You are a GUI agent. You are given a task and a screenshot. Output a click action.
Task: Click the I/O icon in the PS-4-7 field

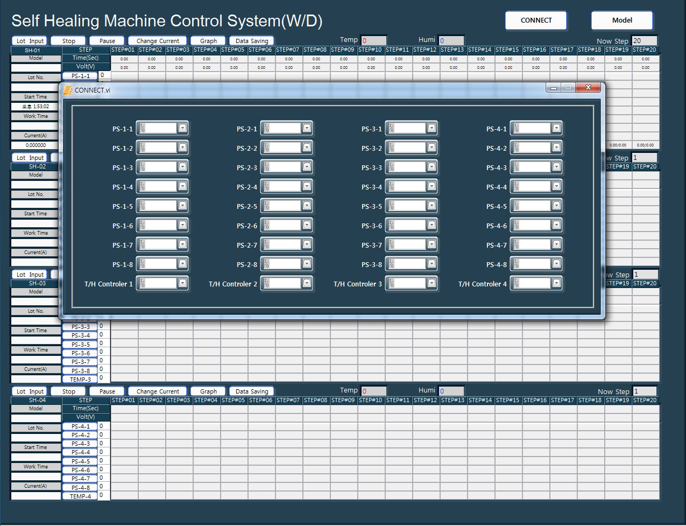(x=517, y=244)
